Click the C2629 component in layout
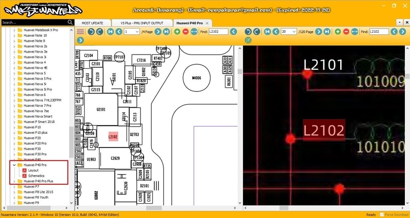 [x=115, y=158]
